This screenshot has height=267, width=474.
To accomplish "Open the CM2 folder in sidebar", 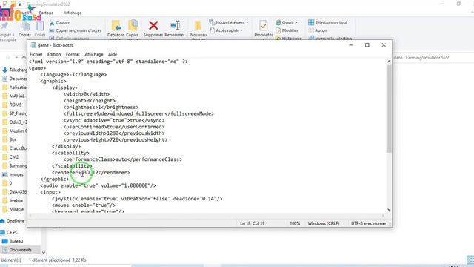I will tap(10, 157).
